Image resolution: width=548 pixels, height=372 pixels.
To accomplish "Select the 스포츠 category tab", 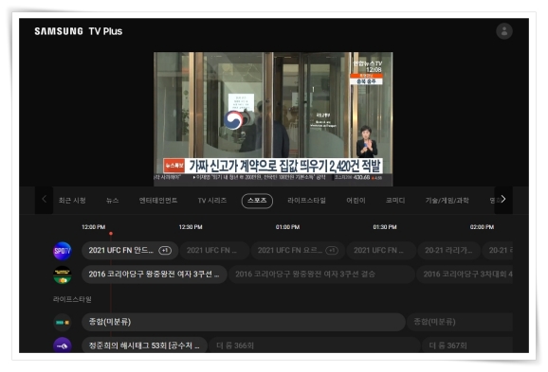I will pos(257,201).
